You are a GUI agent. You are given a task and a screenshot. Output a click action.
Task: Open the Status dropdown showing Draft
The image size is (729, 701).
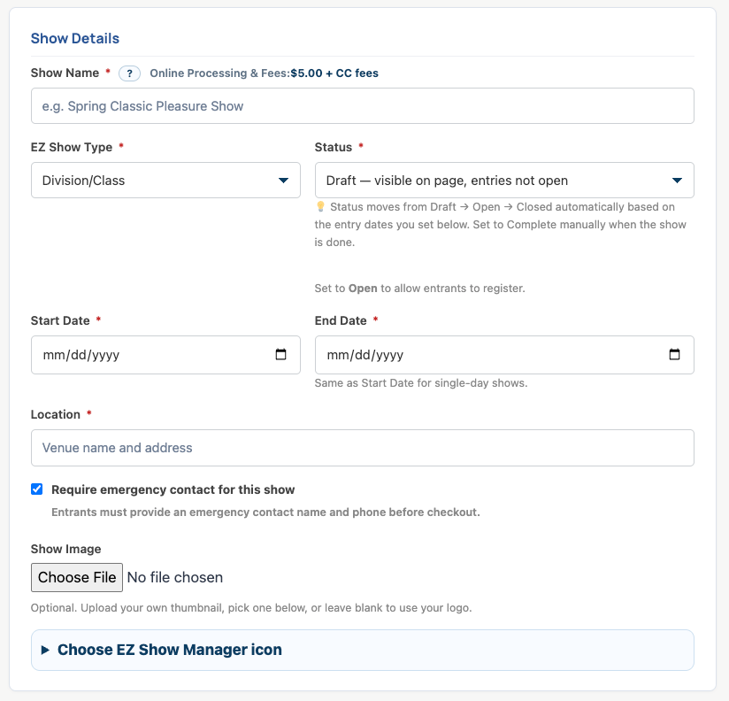pos(504,180)
